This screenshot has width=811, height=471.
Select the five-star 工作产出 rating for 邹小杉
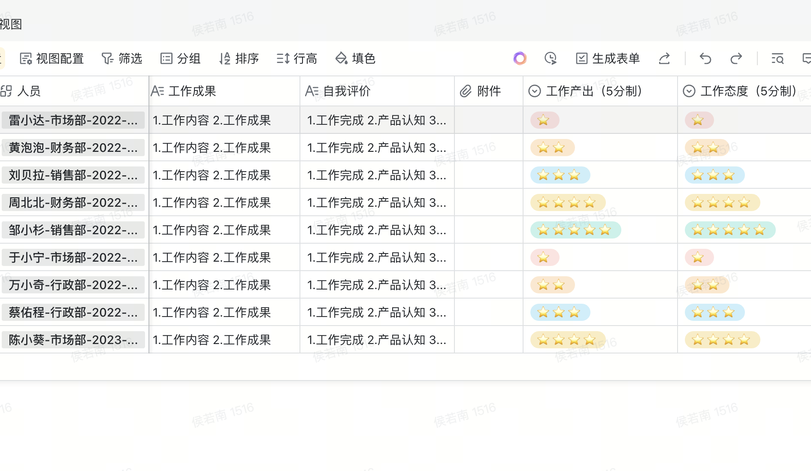click(575, 230)
